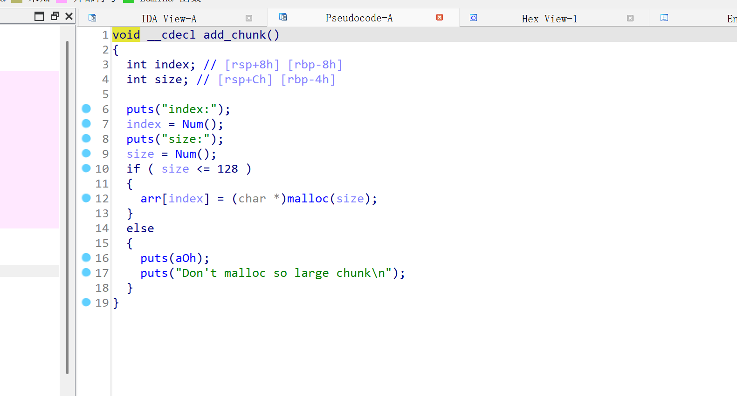Close the Pseudocode-A tab

tap(440, 17)
